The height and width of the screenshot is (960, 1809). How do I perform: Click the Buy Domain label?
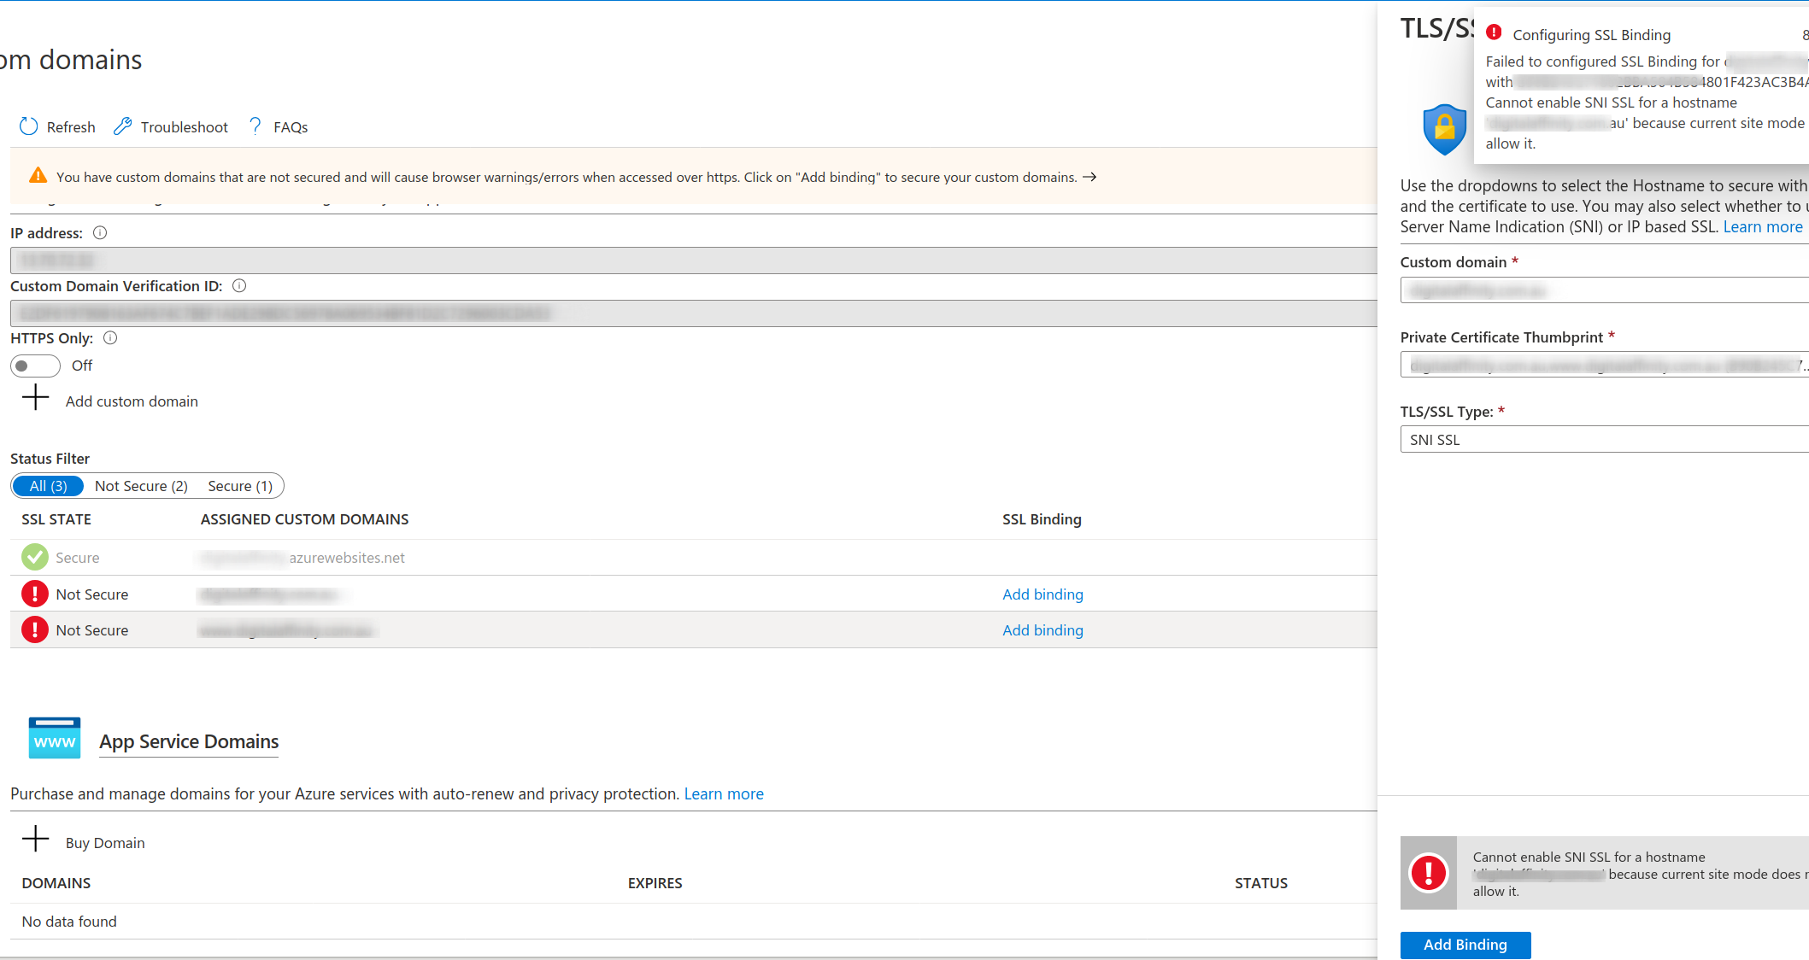pos(105,843)
